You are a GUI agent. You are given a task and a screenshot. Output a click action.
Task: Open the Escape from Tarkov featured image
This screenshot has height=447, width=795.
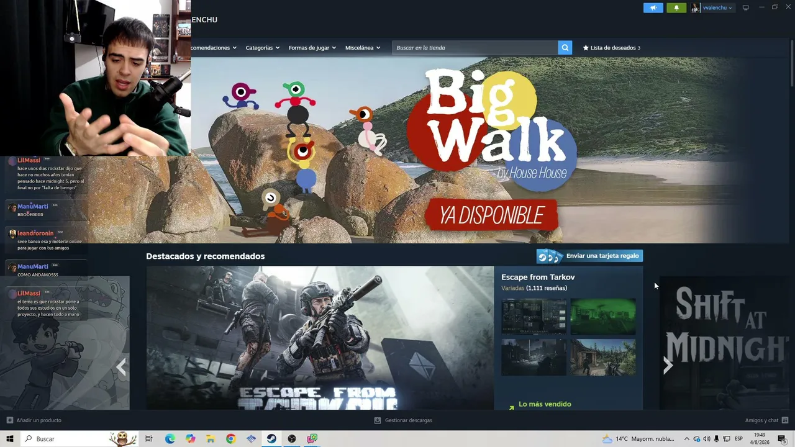(x=320, y=338)
